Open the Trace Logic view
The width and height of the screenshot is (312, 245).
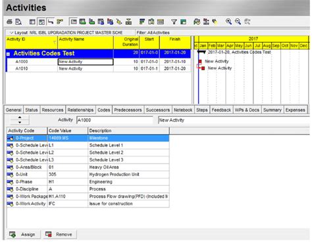(x=119, y=22)
